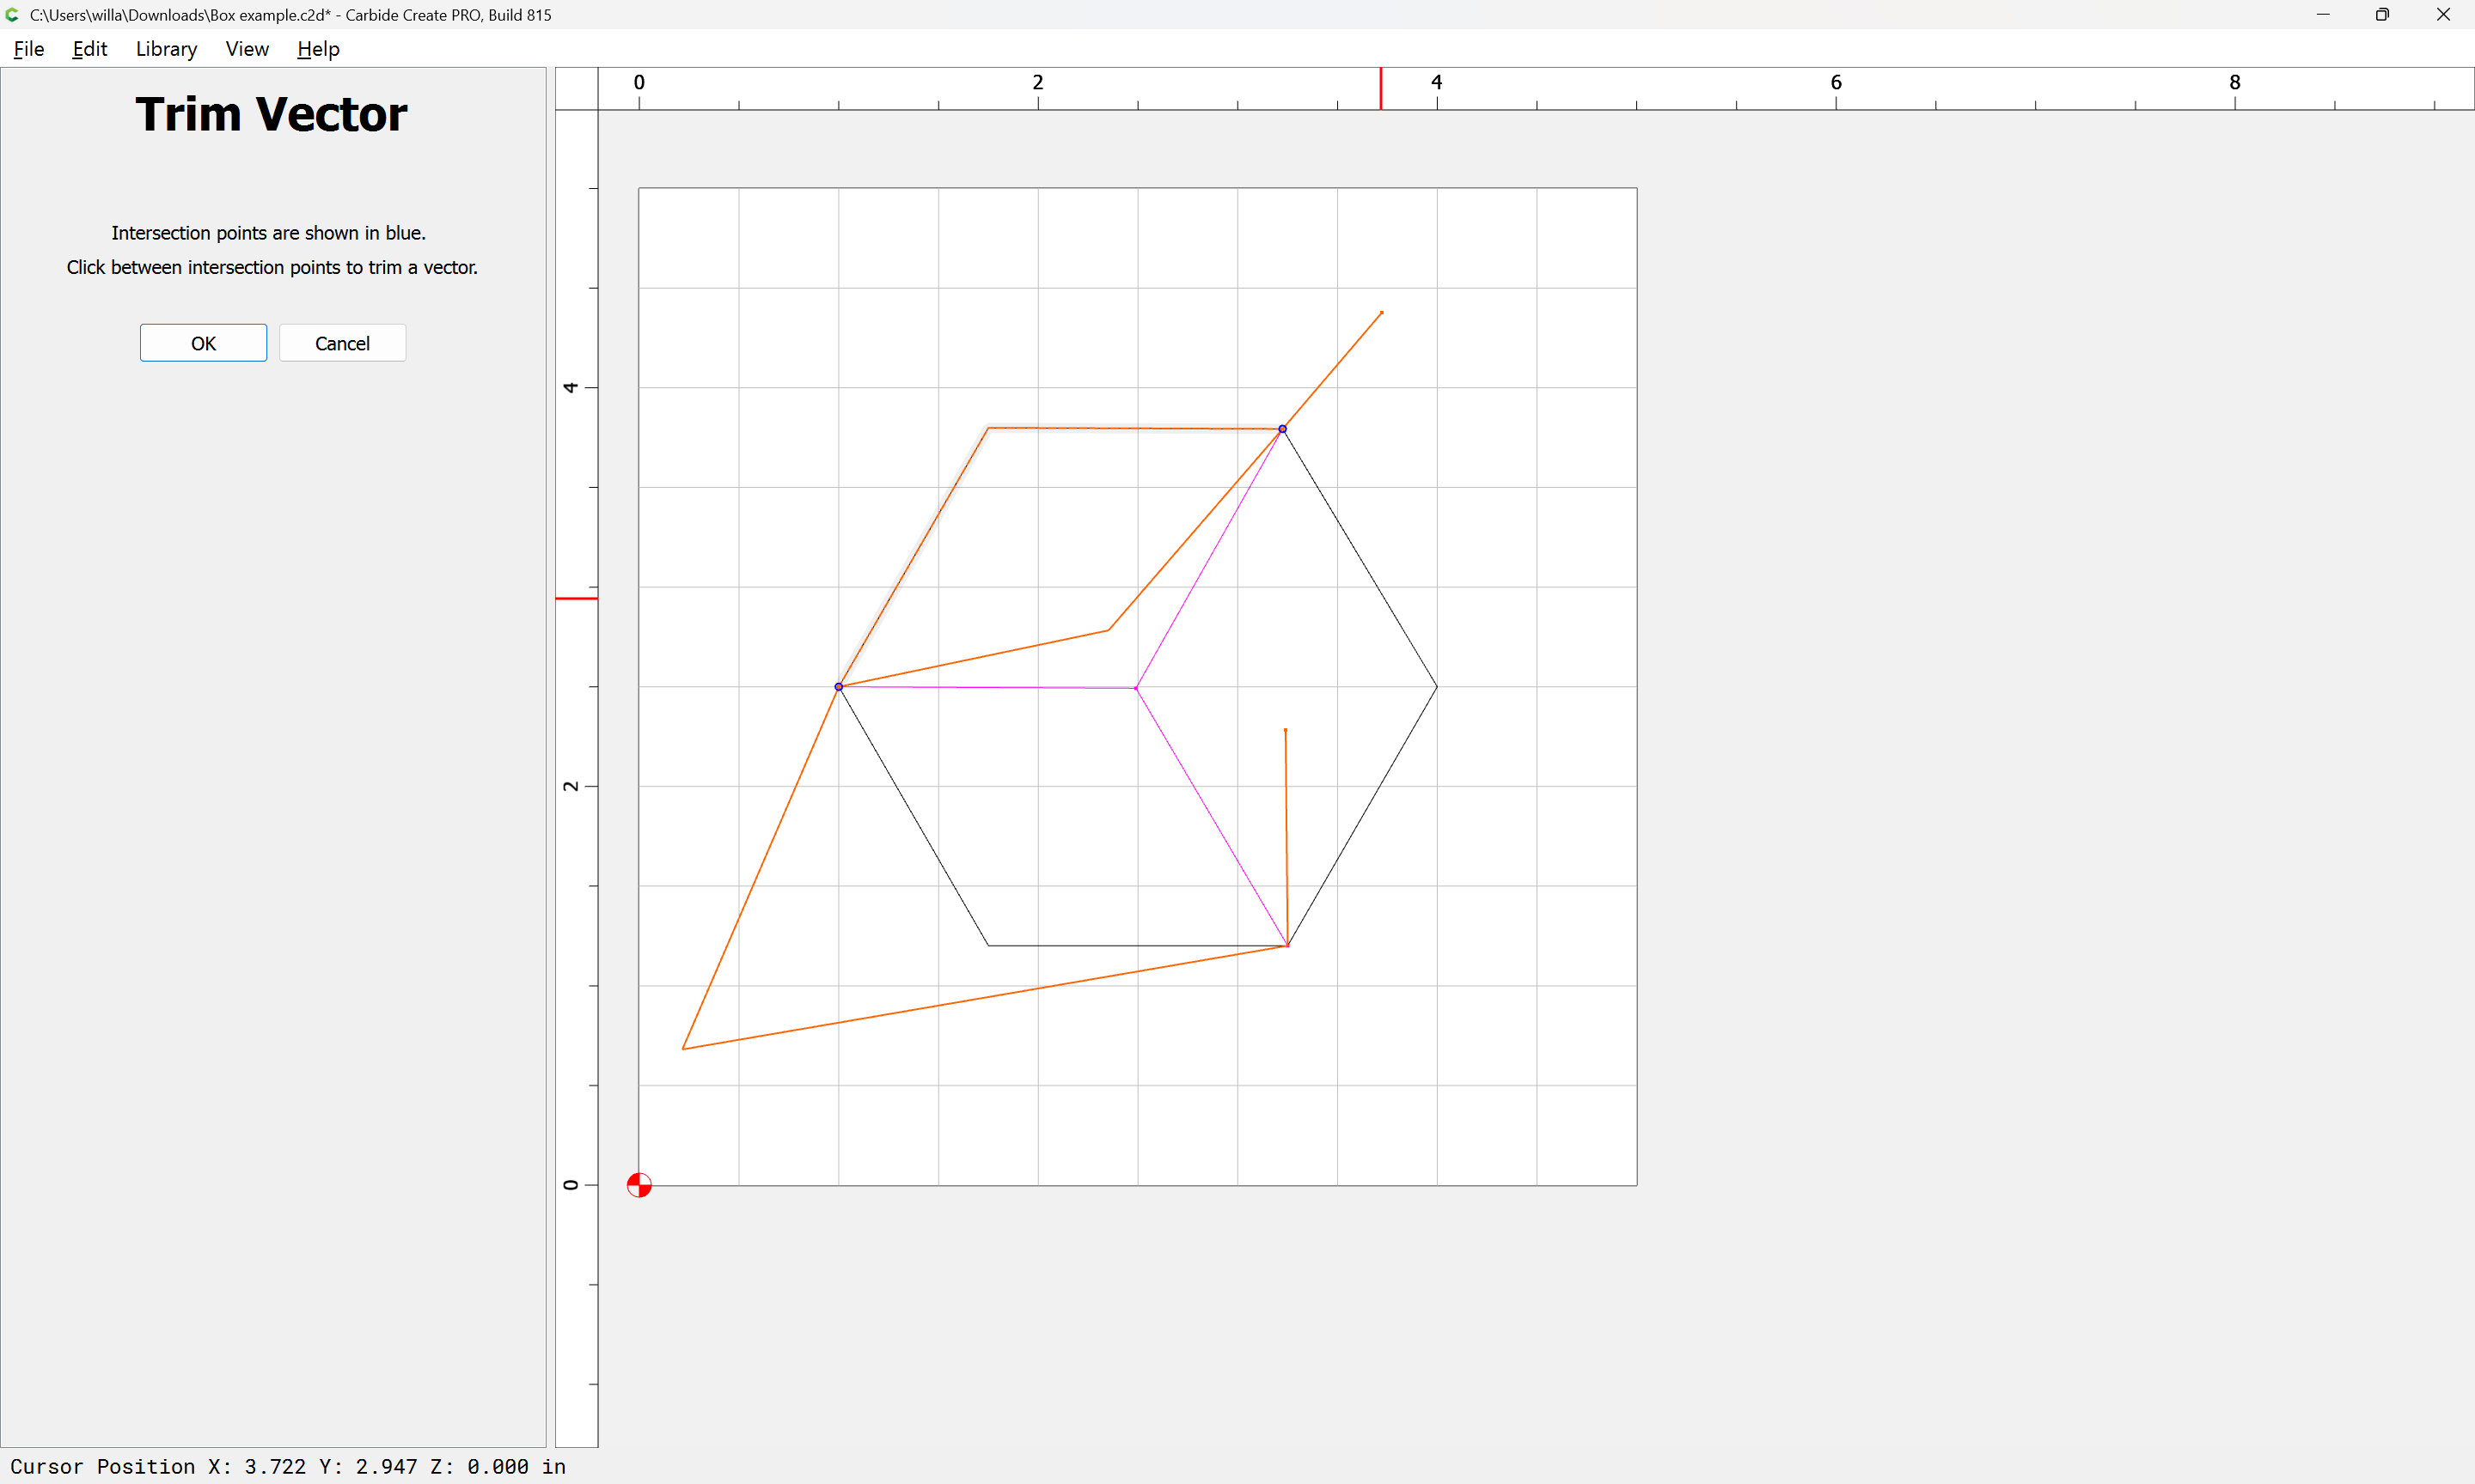Close the Carbide Create window
The image size is (2475, 1484).
click(x=2443, y=15)
